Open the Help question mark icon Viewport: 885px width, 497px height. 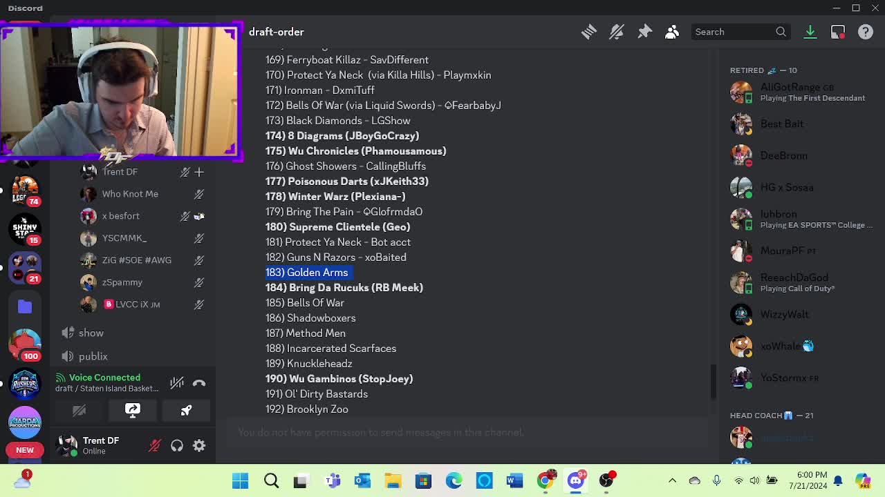pos(866,32)
